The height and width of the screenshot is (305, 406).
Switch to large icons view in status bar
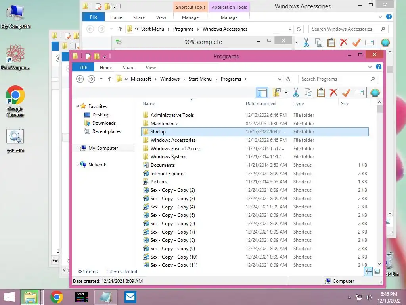click(377, 272)
